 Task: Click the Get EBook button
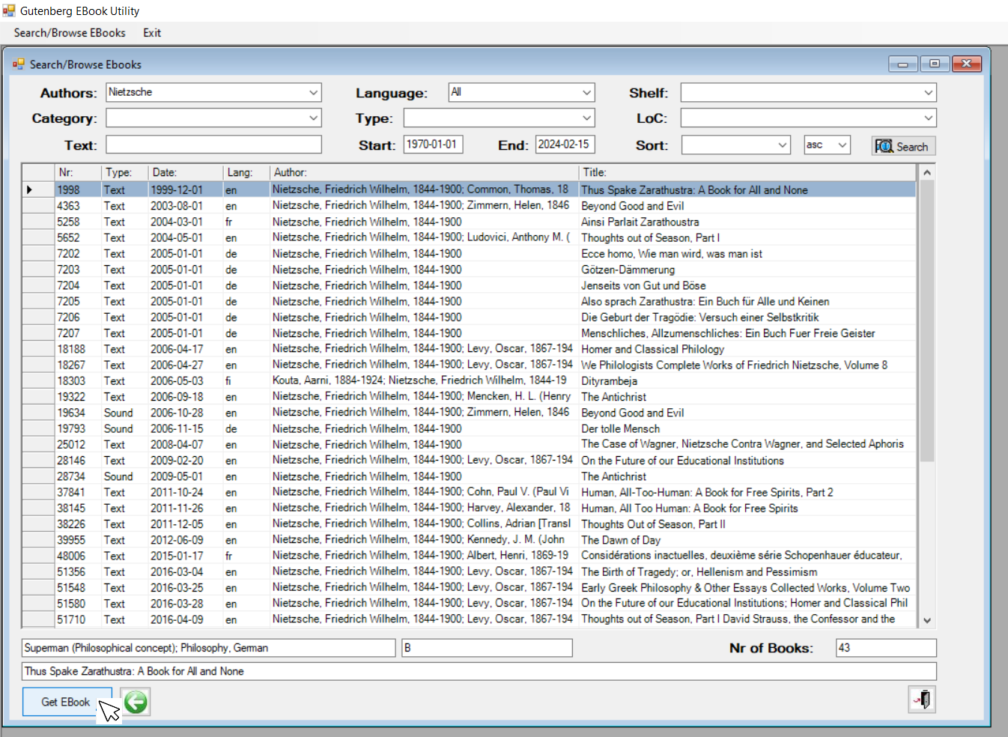tap(66, 702)
